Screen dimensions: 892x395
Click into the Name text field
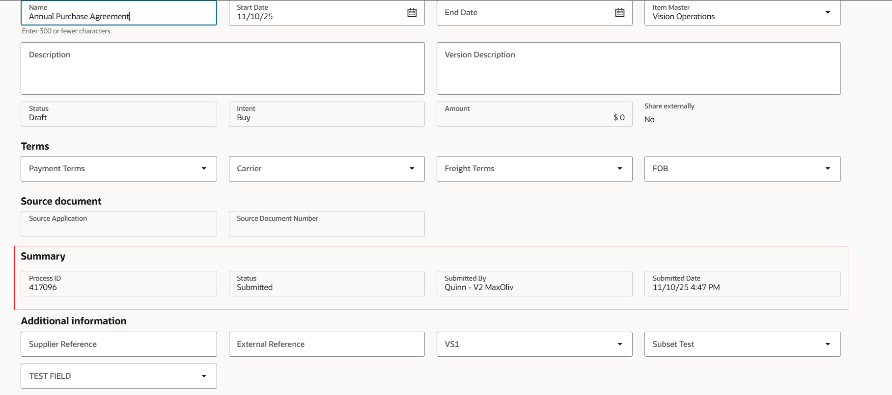click(118, 16)
